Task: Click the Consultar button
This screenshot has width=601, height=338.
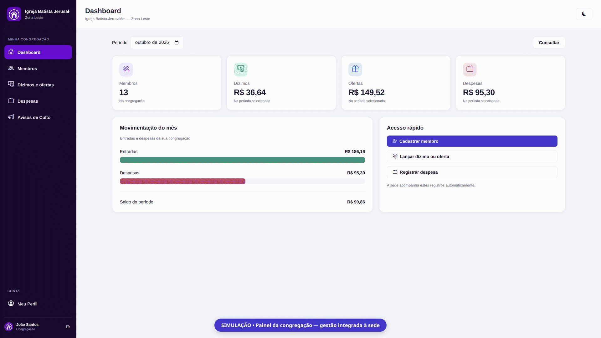Action: click(x=549, y=43)
